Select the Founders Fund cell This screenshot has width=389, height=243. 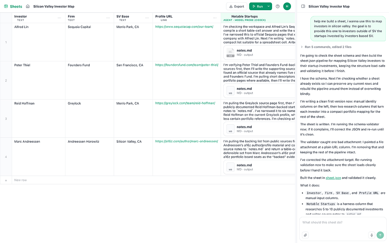90,80
